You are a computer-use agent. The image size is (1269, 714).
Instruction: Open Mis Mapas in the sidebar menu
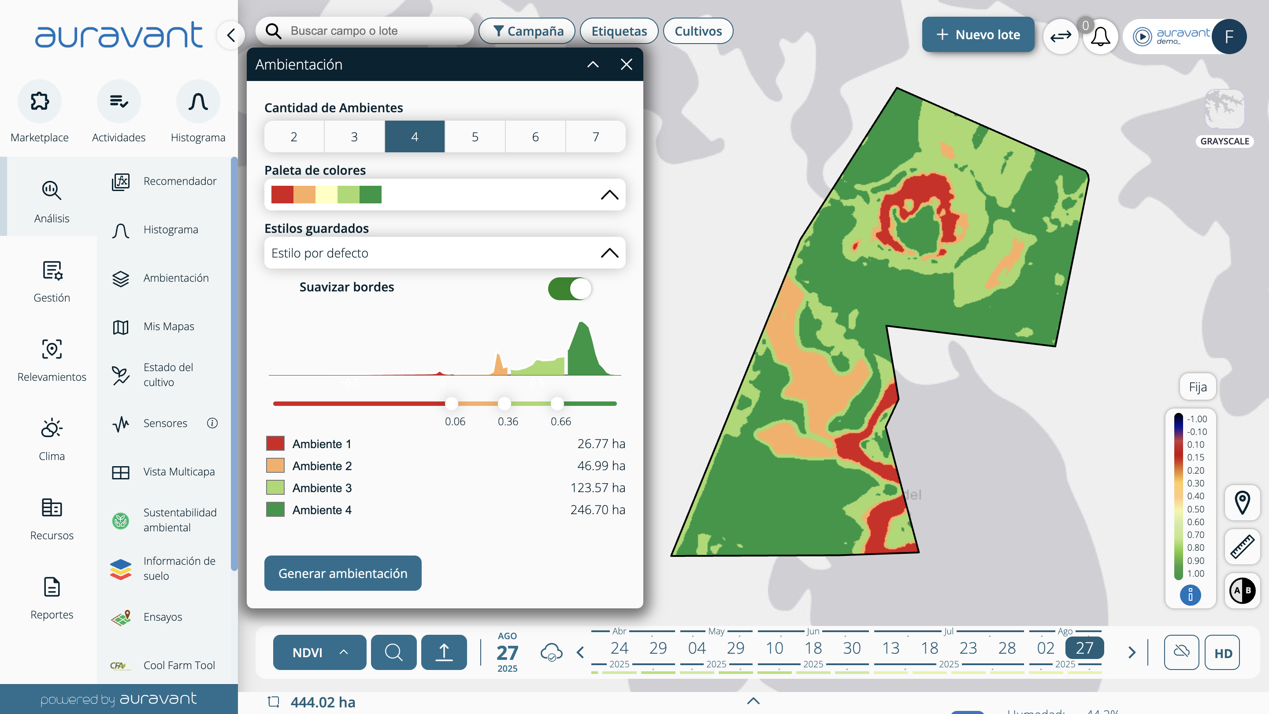(x=168, y=326)
